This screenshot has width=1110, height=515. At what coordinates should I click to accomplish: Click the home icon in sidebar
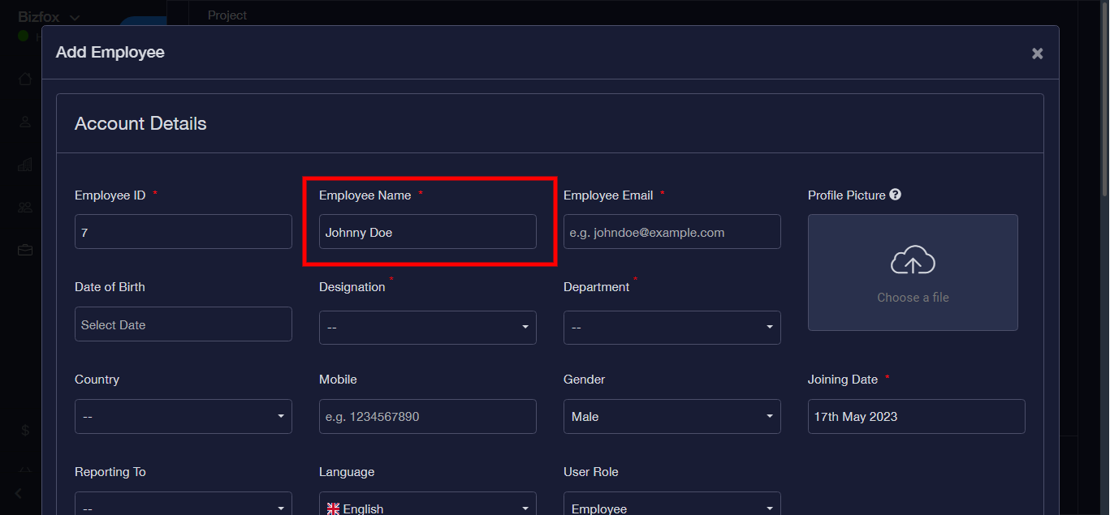click(25, 79)
